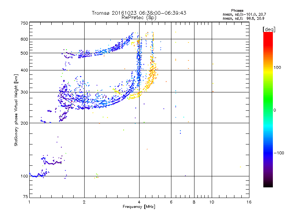
Task: Click the x-axis tick label '8'
Action: pos(194,202)
